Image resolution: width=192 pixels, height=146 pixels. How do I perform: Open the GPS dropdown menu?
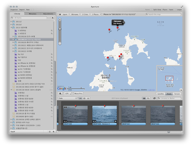[x=68, y=94]
